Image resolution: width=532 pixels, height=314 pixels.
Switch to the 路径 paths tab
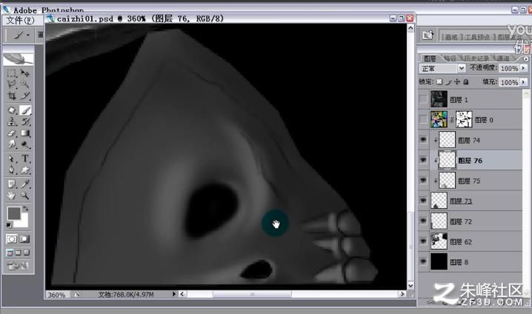(x=450, y=59)
